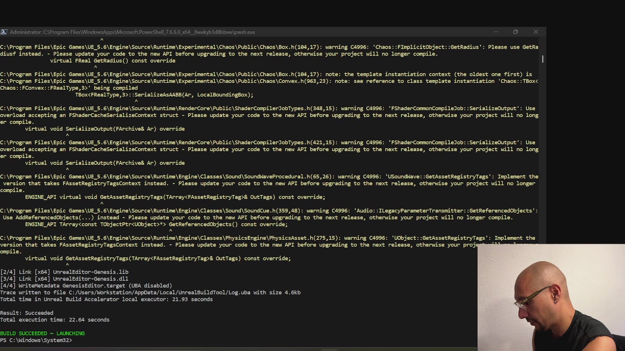Click the ENGINE_API TArray GetReferencedObjects() const override line

pos(156,225)
